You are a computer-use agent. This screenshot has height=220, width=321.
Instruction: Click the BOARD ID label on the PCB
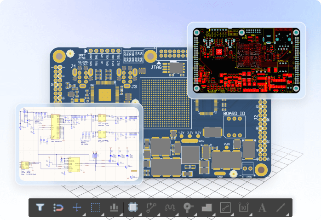(234, 113)
